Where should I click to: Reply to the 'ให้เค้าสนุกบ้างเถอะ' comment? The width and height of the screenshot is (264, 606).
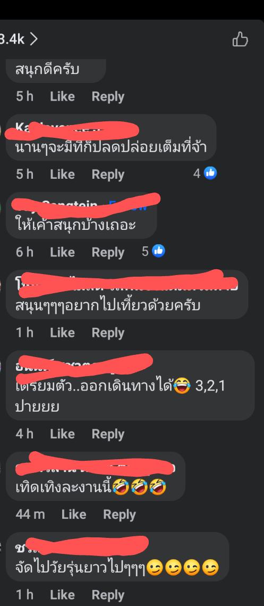pyautogui.click(x=108, y=252)
